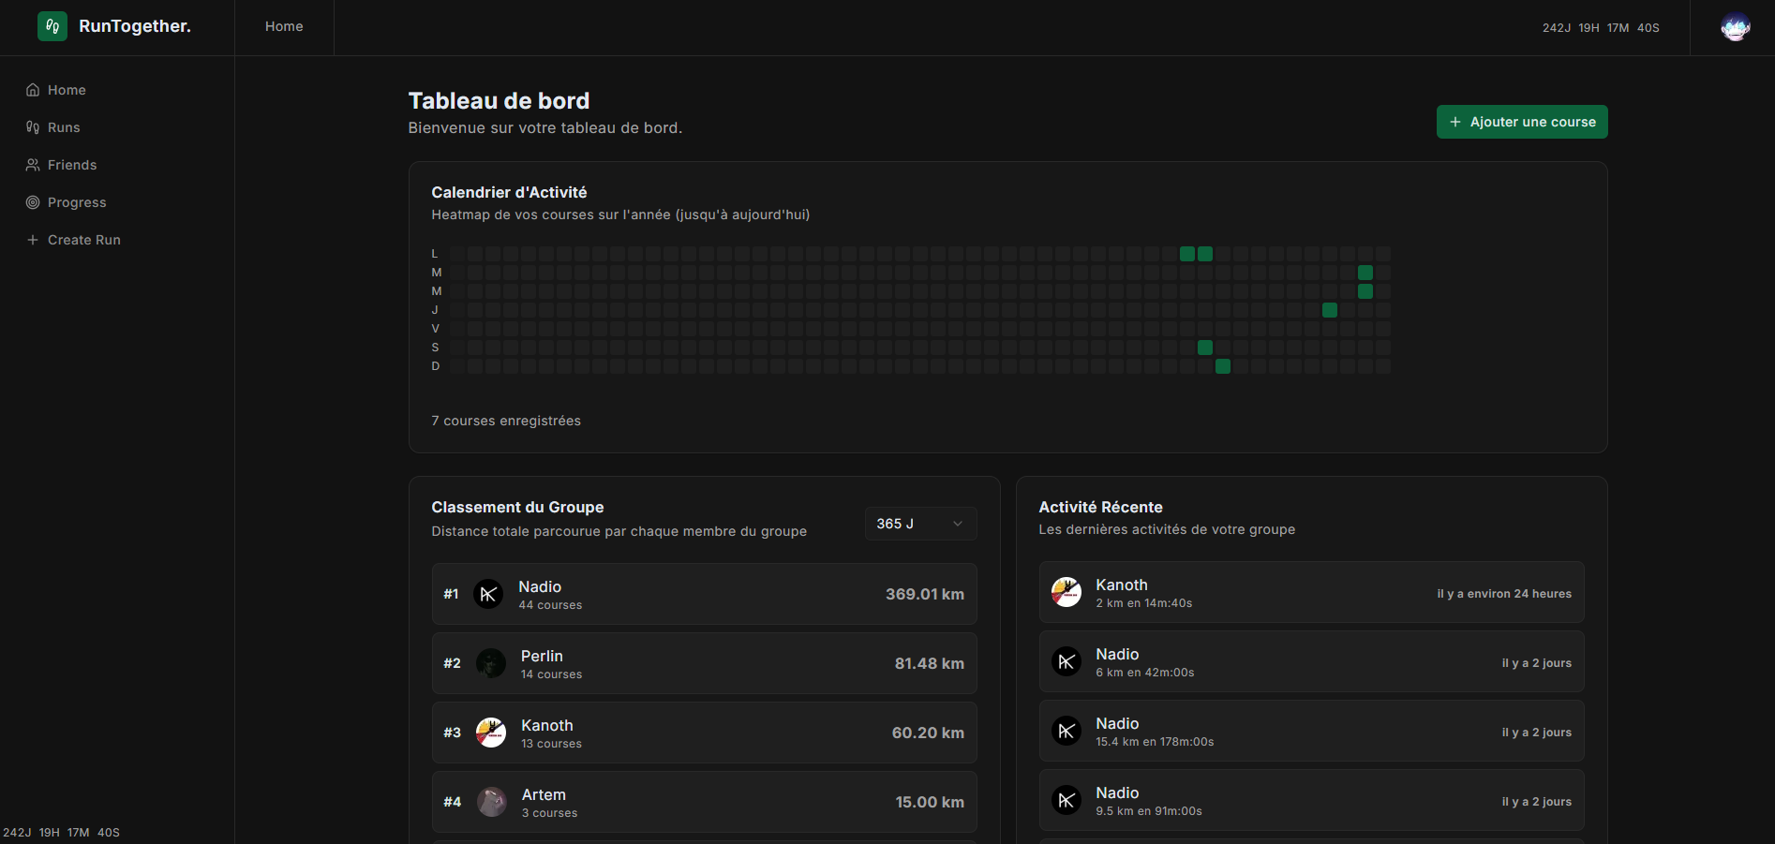Open Runs via the sidebar footprints icon

click(x=33, y=127)
